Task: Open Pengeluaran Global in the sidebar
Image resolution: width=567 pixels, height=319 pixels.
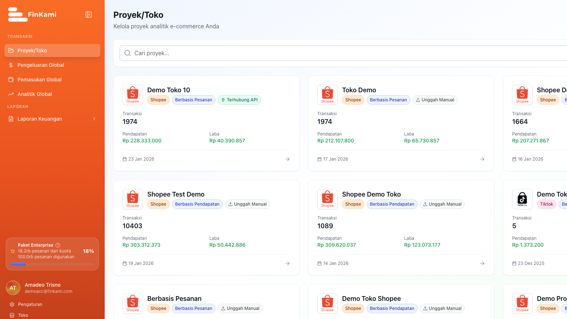Action: 41,65
